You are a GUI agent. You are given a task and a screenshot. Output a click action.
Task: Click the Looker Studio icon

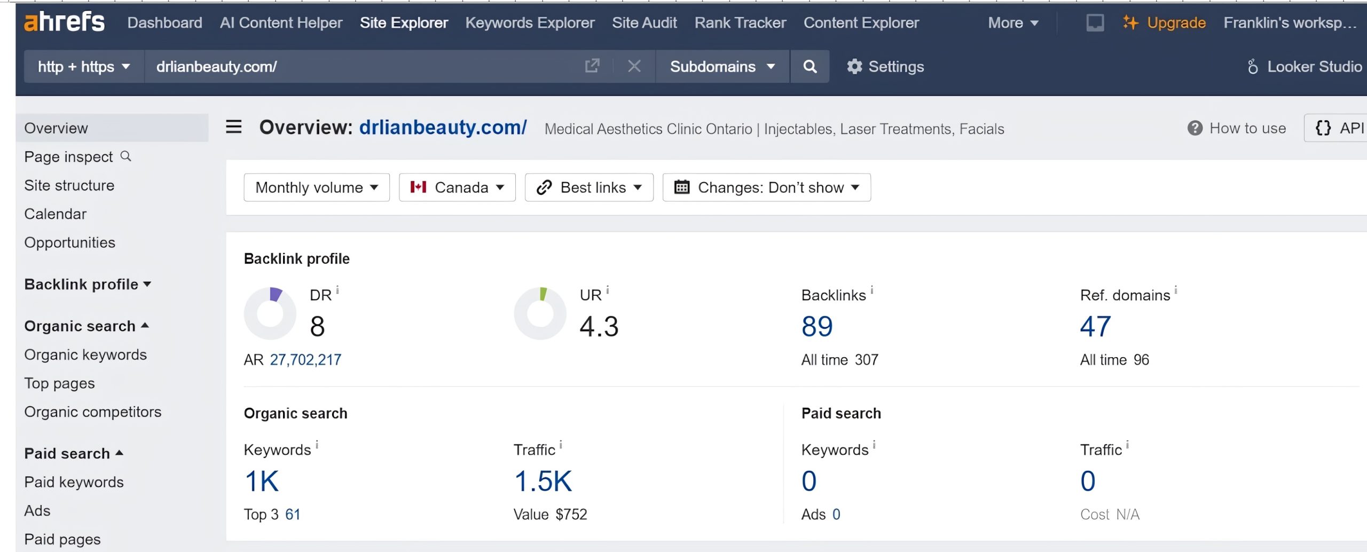pos(1253,66)
